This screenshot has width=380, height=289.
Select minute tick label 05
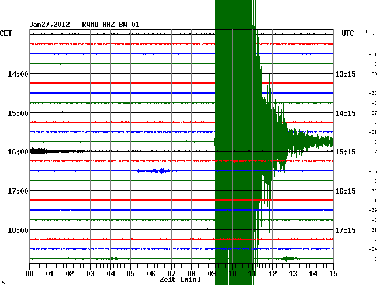point(130,274)
